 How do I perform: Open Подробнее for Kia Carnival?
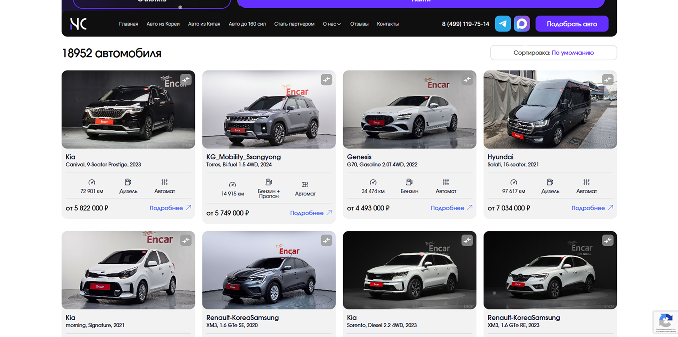[x=170, y=208]
